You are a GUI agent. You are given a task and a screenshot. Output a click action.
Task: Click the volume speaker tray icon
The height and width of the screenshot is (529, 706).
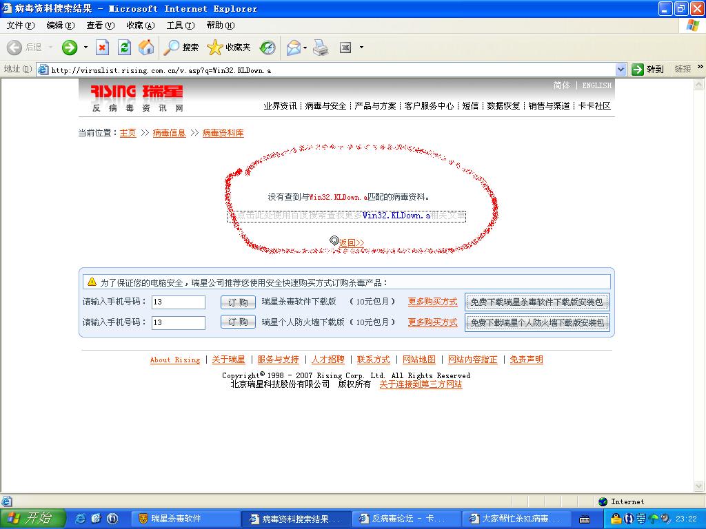tap(665, 519)
